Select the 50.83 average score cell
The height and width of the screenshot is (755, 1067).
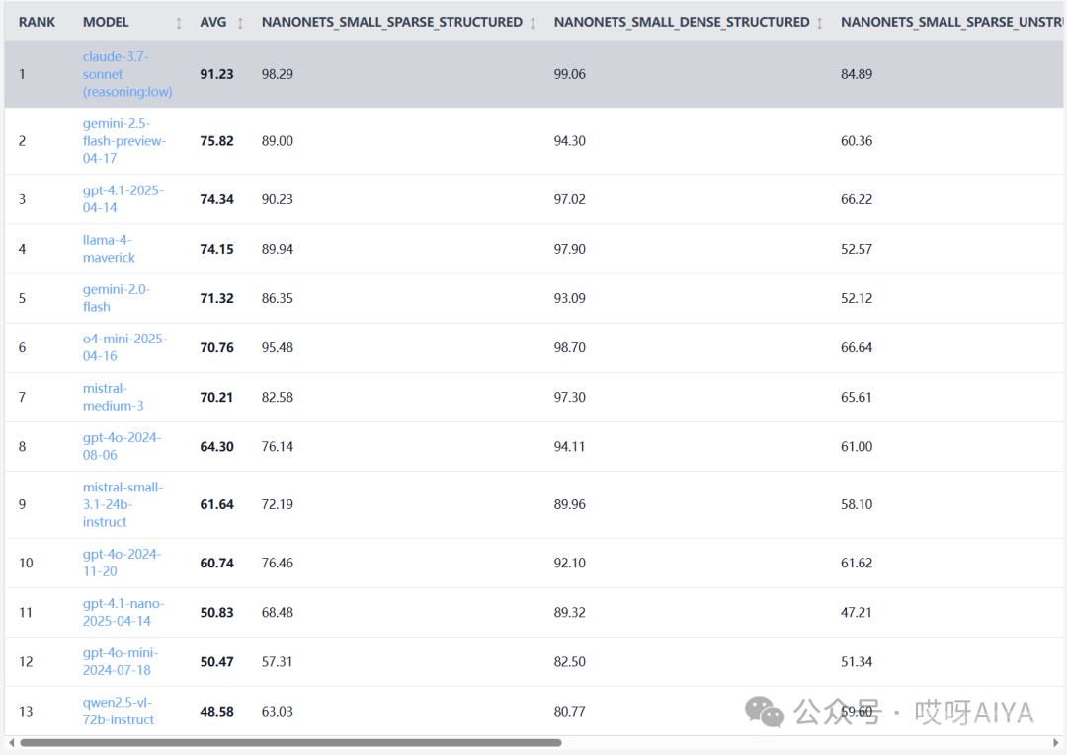pos(217,612)
